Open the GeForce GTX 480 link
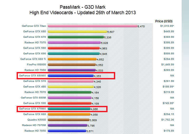 [x=35, y=87]
